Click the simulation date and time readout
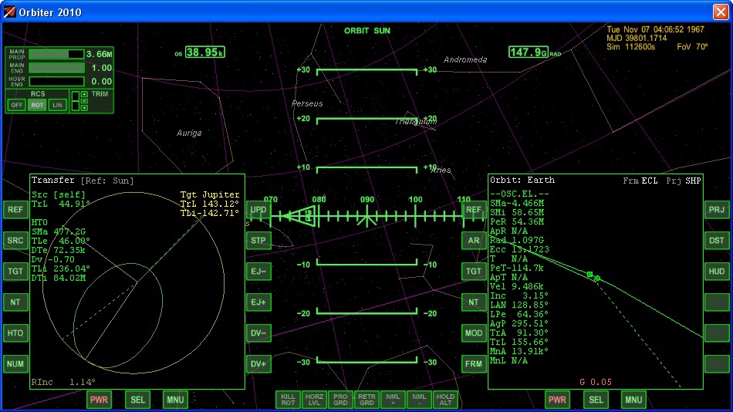Viewport: 733px width, 412px height. pos(655,29)
